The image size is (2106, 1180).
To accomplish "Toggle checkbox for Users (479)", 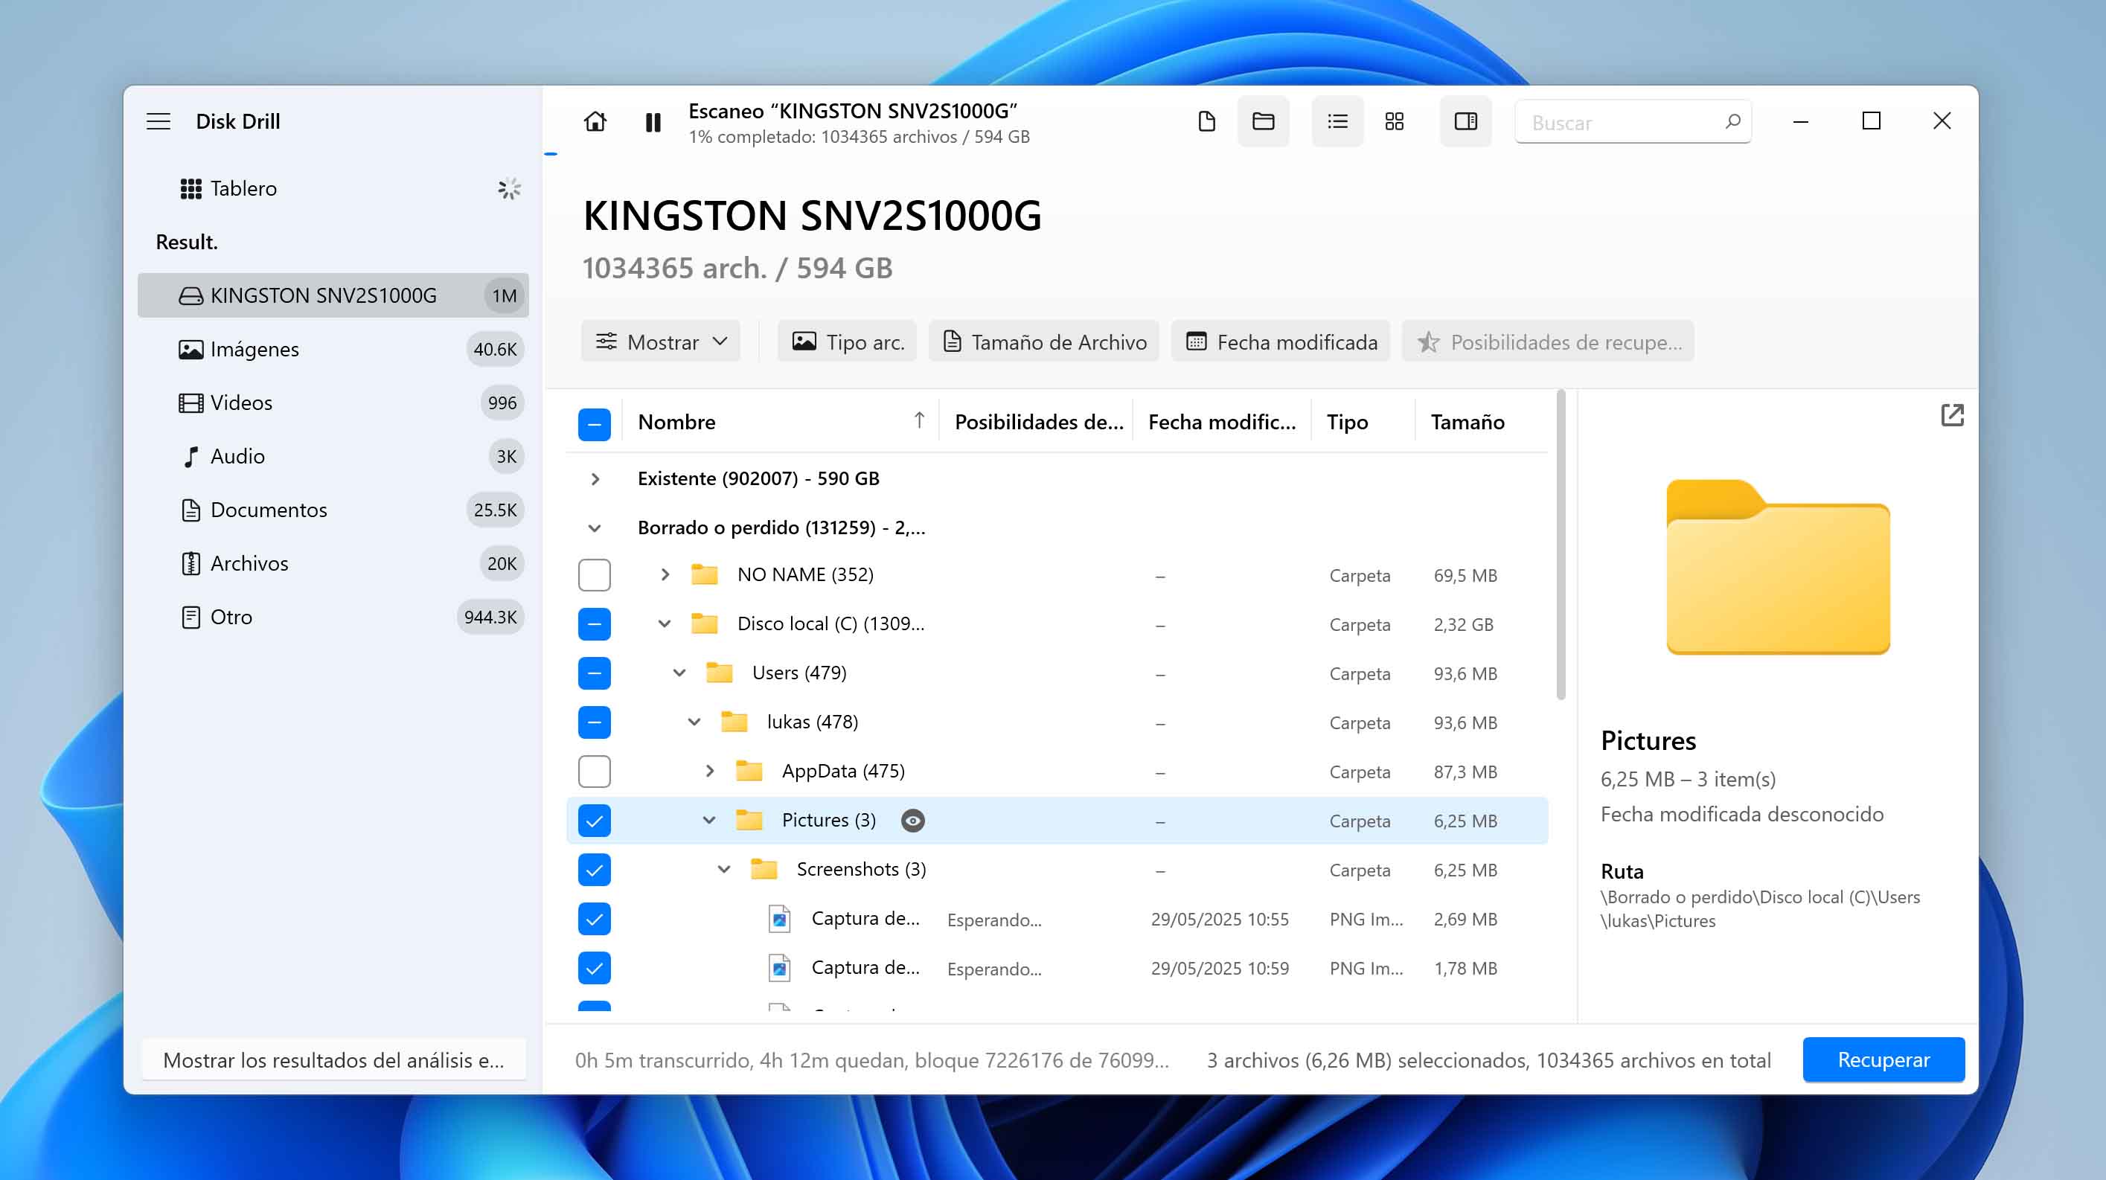I will coord(595,673).
